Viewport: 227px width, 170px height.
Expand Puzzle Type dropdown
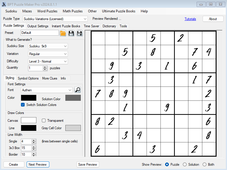point(55,19)
